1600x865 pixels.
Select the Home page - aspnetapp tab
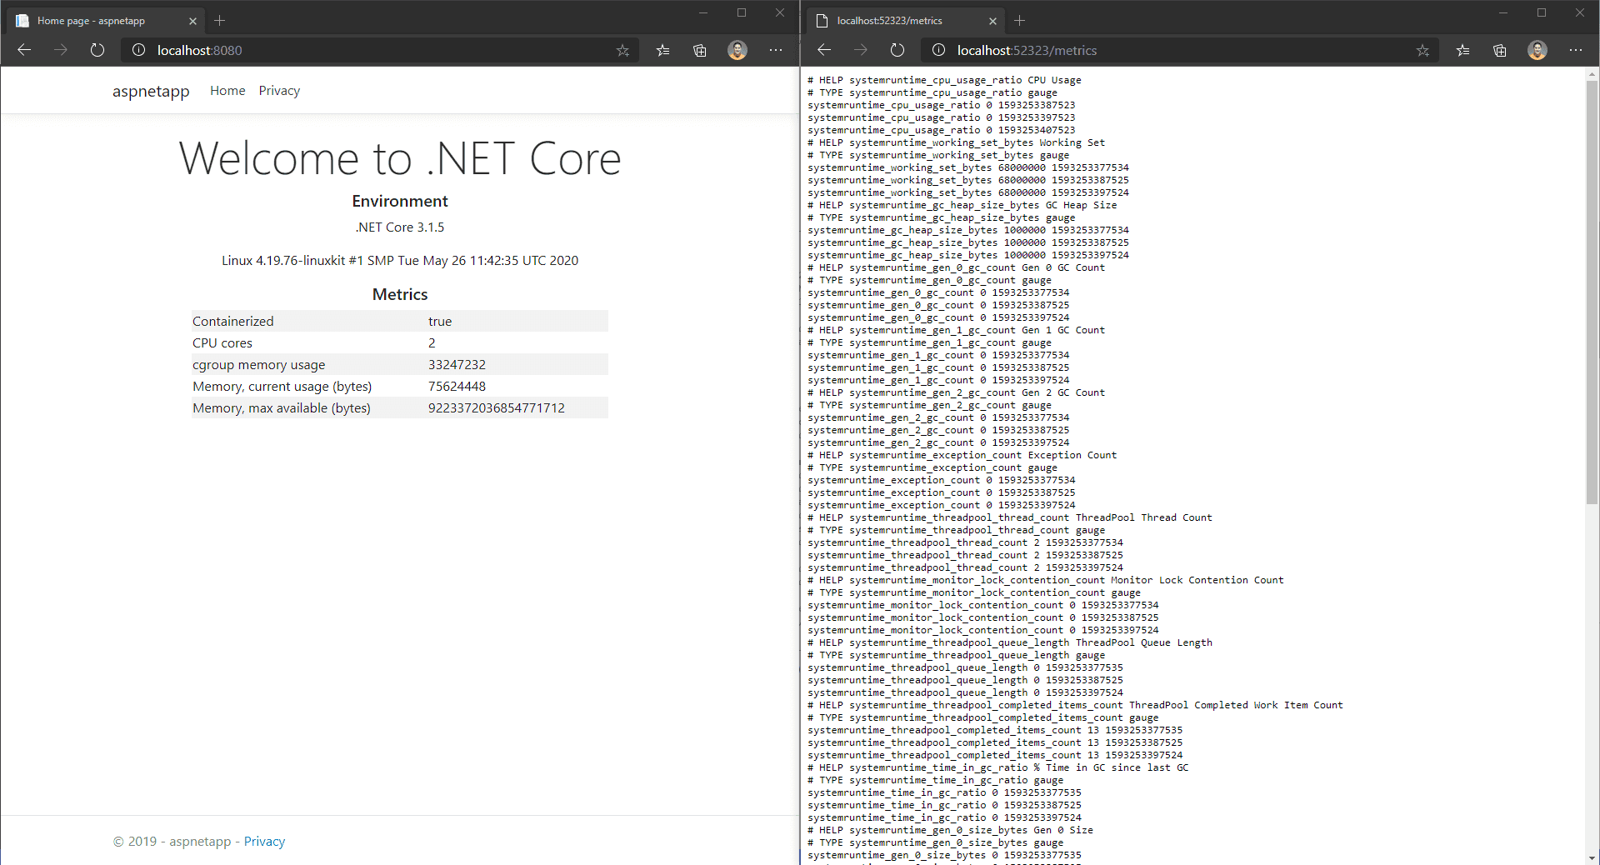[x=107, y=21]
